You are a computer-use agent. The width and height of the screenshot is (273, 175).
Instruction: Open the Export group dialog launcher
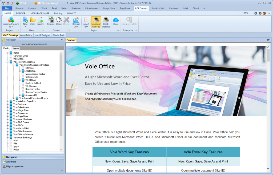point(118,30)
